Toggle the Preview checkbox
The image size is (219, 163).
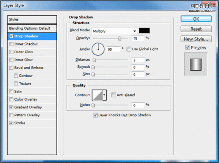pyautogui.click(x=188, y=47)
